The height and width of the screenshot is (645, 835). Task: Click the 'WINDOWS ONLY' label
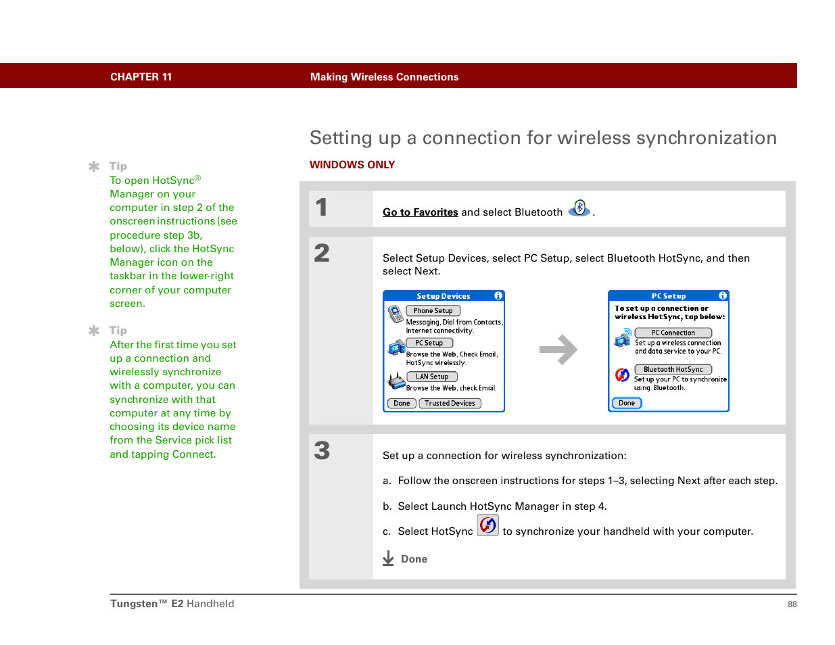pos(352,165)
